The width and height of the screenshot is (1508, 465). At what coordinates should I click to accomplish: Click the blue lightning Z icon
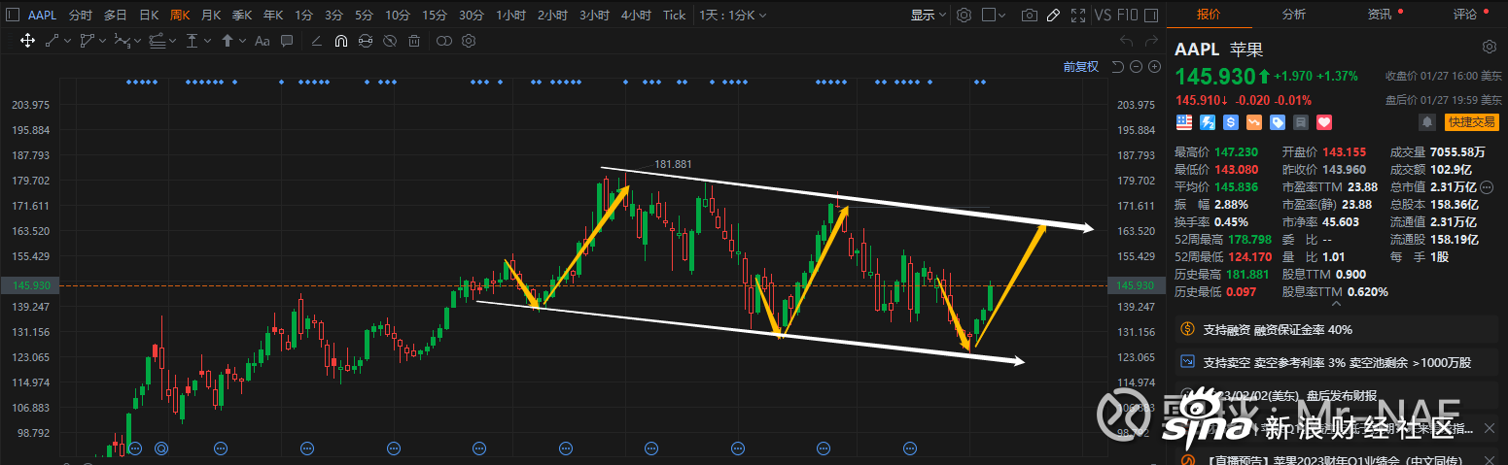1207,122
